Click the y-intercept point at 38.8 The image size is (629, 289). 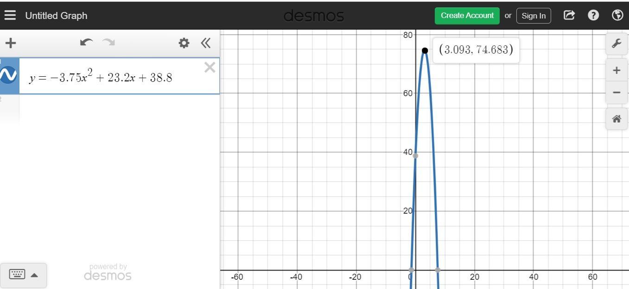pos(415,155)
